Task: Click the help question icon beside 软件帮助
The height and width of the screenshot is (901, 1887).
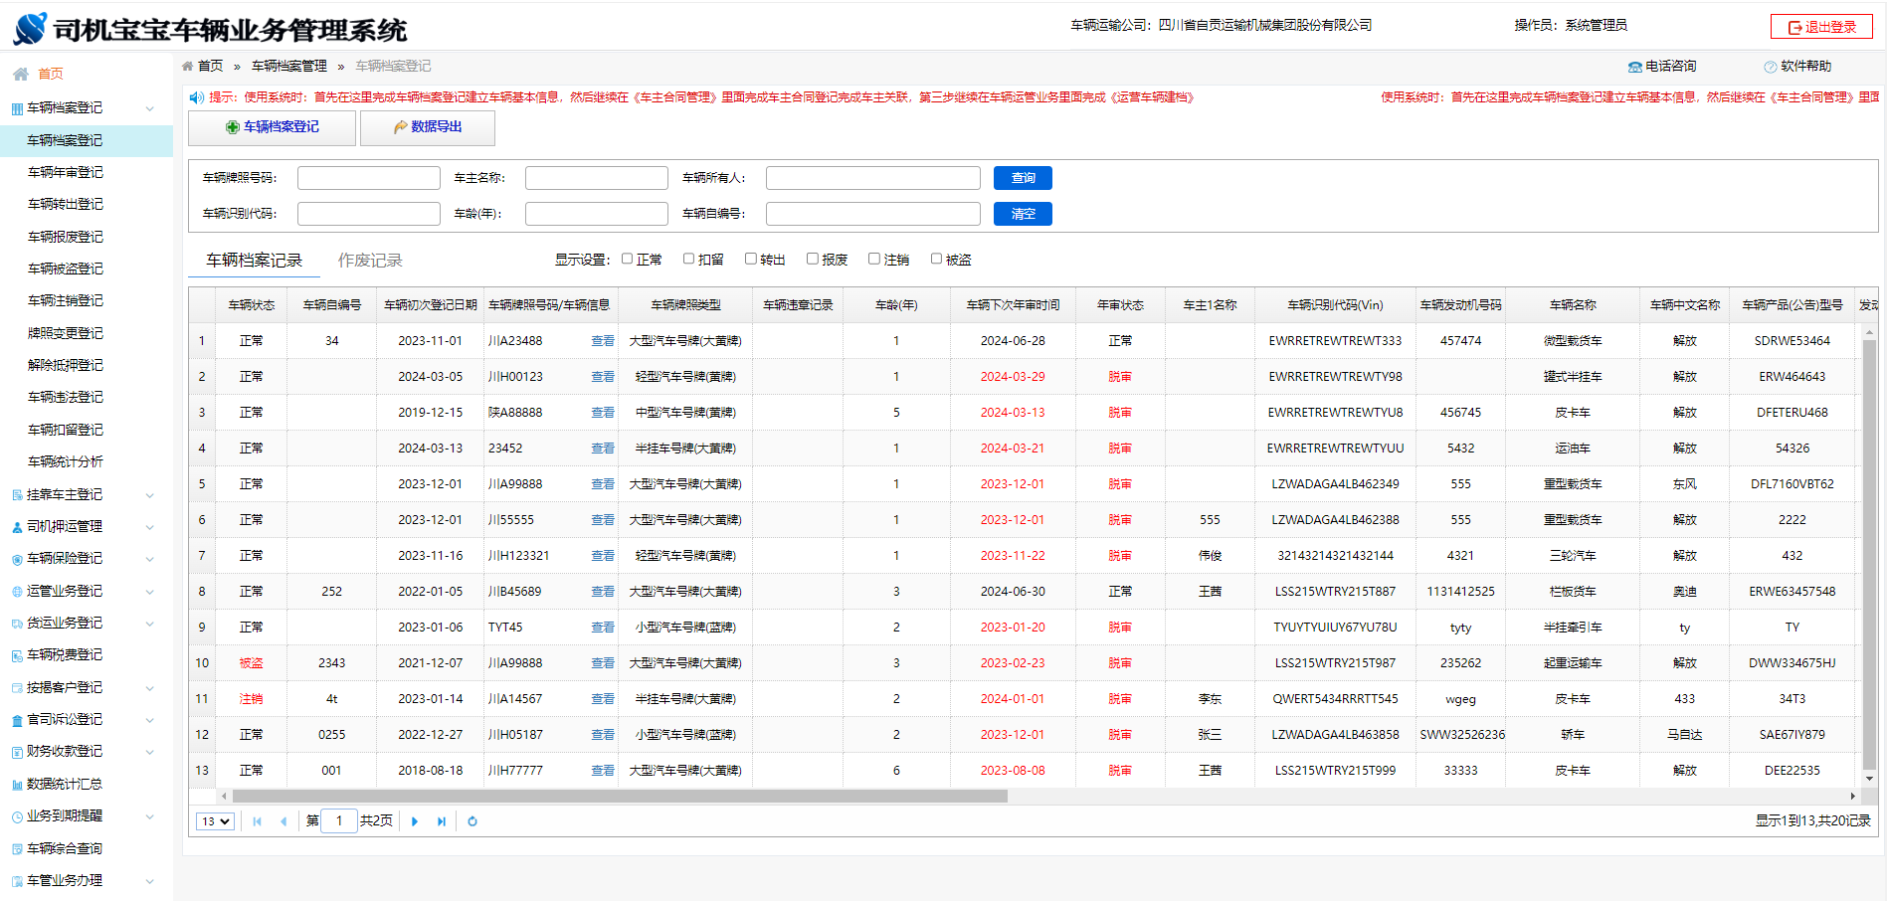Action: (1770, 67)
